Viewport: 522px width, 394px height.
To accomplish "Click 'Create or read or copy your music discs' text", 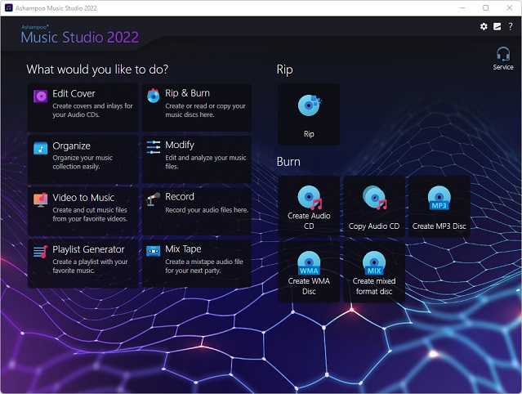I will click(x=205, y=110).
